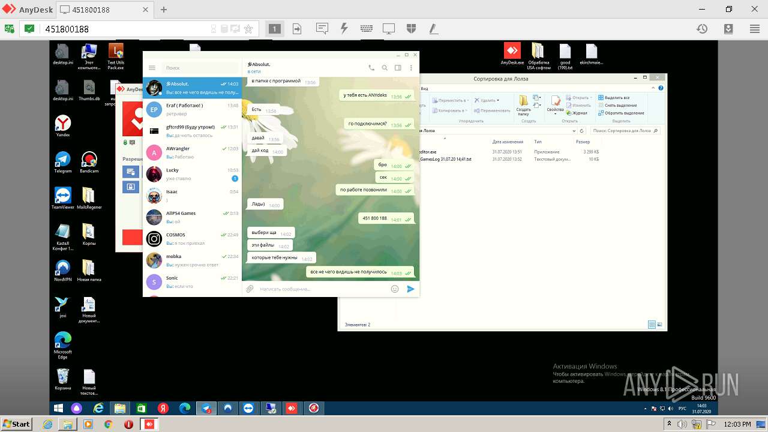Screen dimensions: 768x432
Task: Click Выделить все in Explorer
Action: click(613, 98)
